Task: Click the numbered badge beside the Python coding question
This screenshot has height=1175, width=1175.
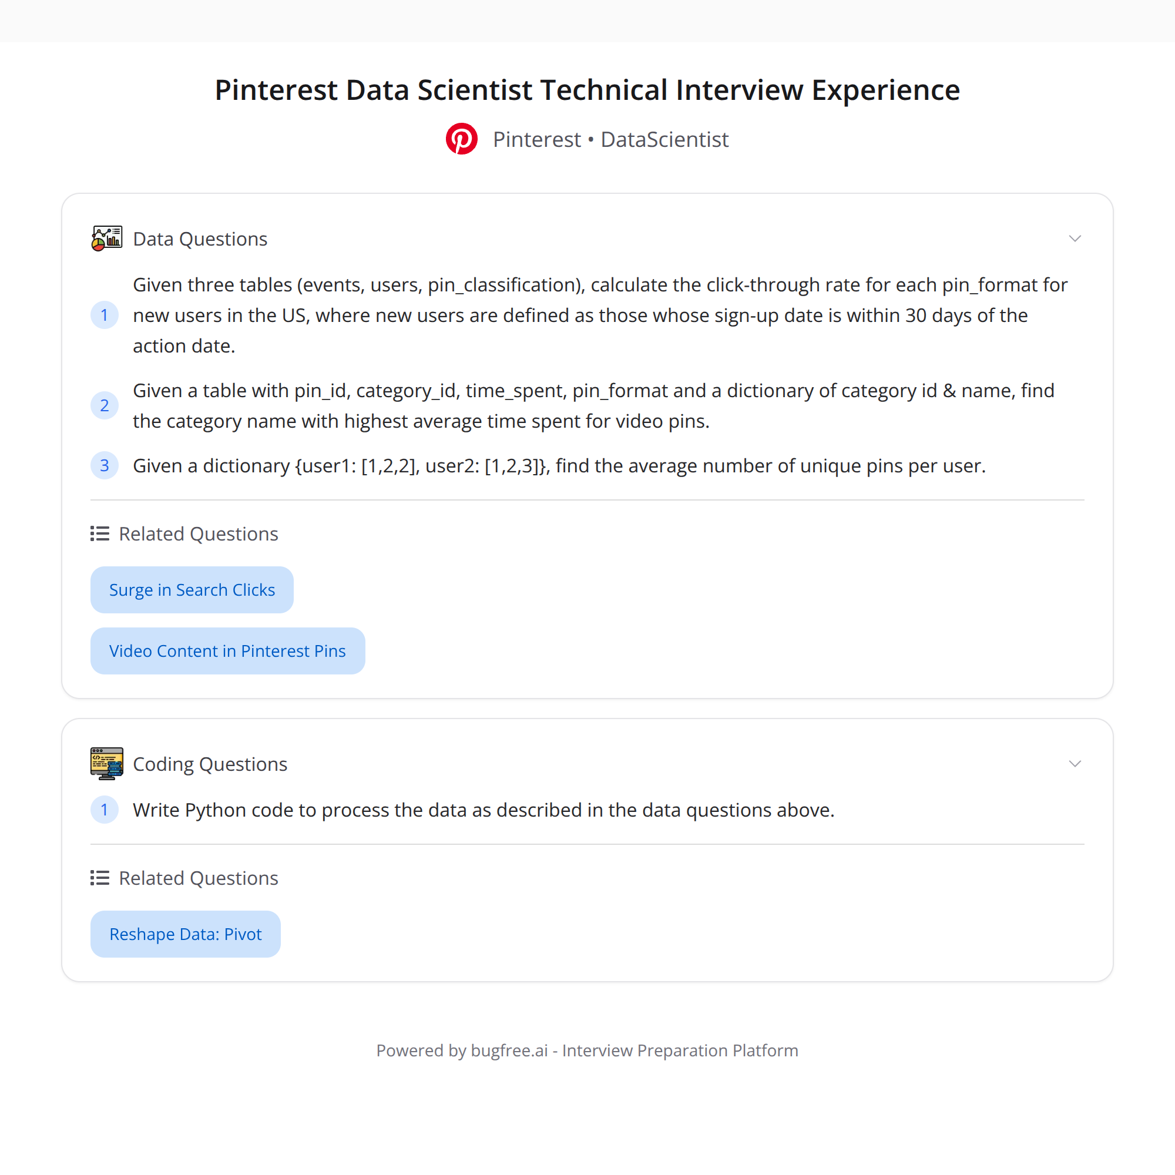Action: 105,810
